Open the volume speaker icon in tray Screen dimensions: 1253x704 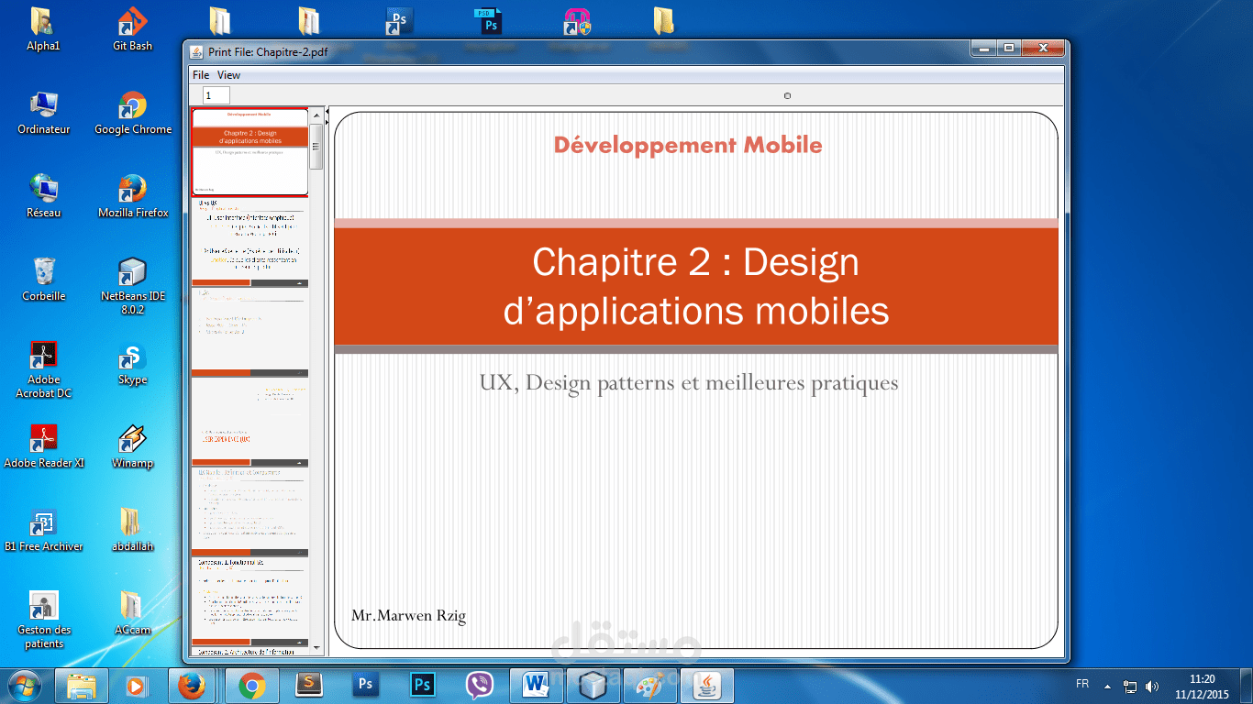tap(1152, 686)
